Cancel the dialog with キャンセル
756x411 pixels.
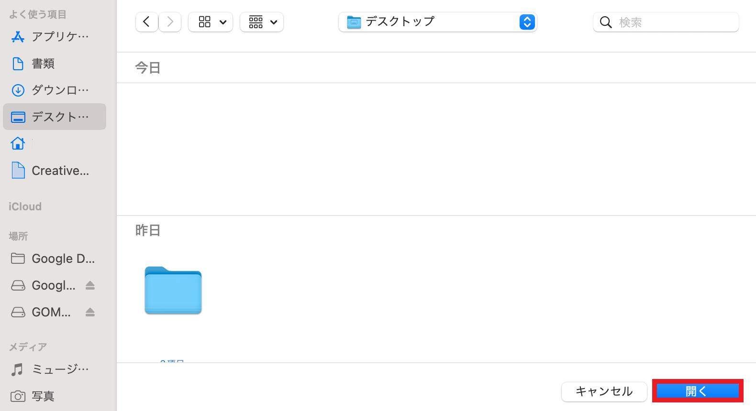coord(604,391)
